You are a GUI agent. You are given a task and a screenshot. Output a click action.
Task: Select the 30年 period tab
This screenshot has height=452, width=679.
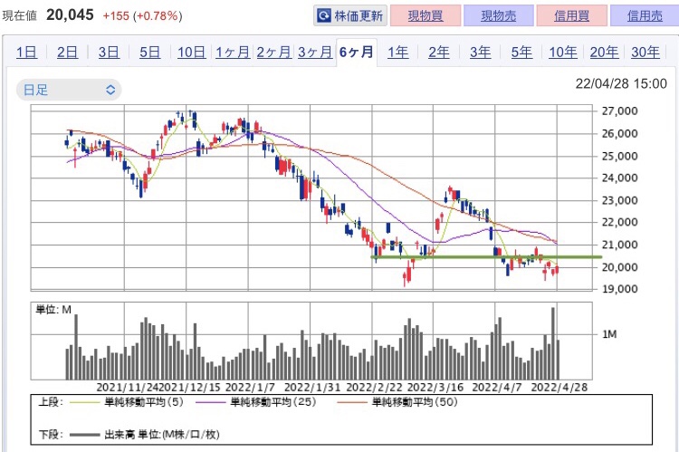646,53
